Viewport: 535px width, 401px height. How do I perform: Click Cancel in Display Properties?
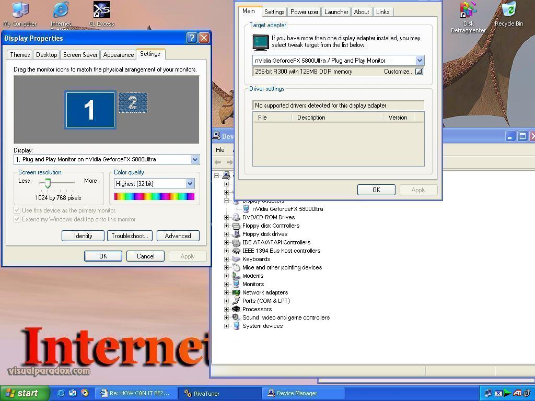pos(145,256)
